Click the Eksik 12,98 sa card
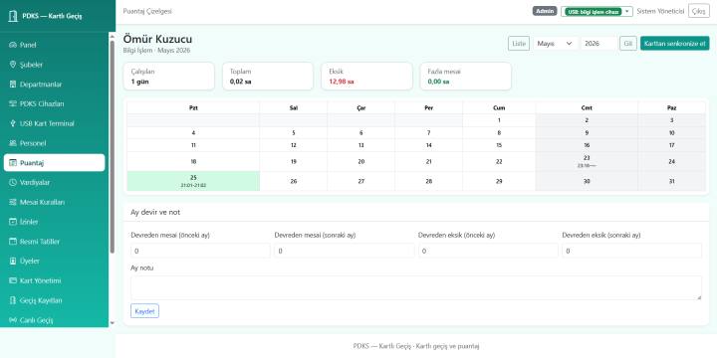Image resolution: width=717 pixels, height=358 pixels. 366,77
